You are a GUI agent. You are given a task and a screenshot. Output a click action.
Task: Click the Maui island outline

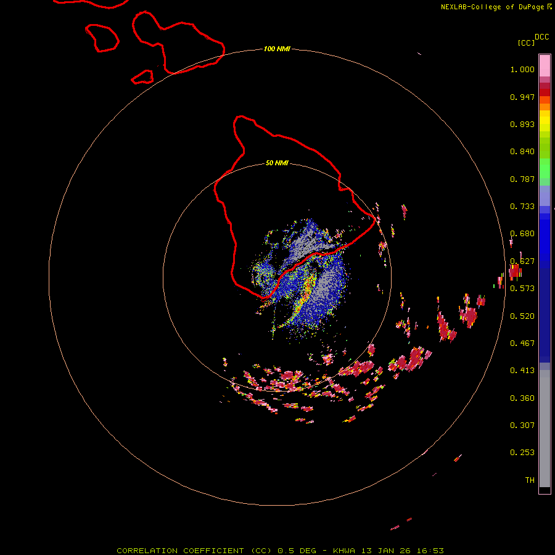pos(178,43)
